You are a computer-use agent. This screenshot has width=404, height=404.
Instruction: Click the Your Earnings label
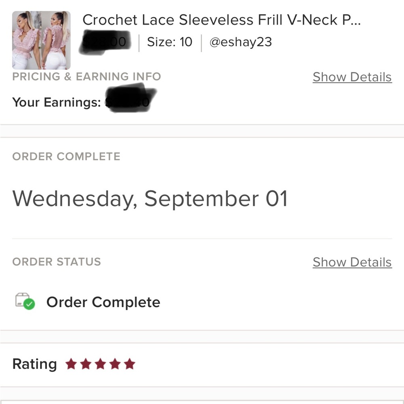[57, 102]
